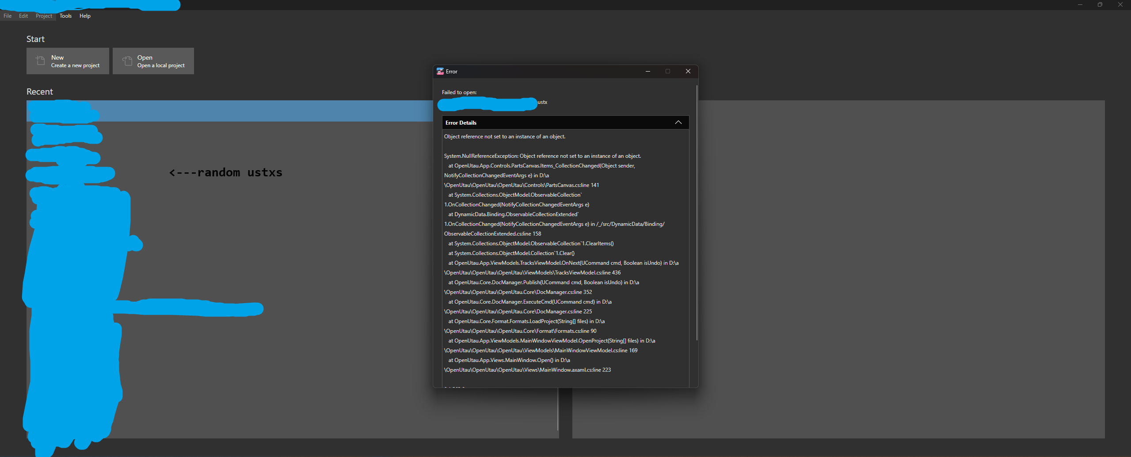The width and height of the screenshot is (1131, 457).
Task: Click the "Recent" heading
Action: click(x=40, y=91)
